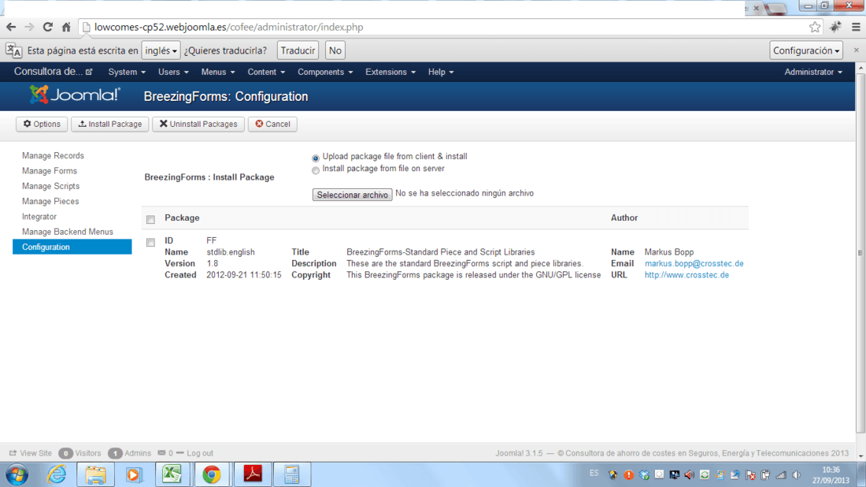The width and height of the screenshot is (866, 487).
Task: Go forward in browser history
Action: click(x=29, y=27)
